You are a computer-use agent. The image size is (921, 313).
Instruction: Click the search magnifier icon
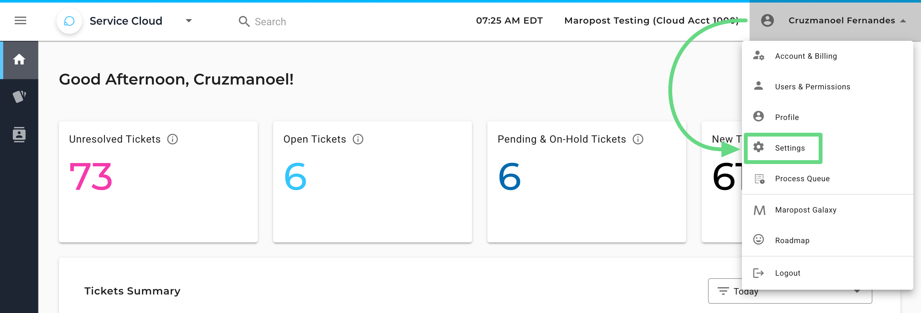(x=244, y=21)
